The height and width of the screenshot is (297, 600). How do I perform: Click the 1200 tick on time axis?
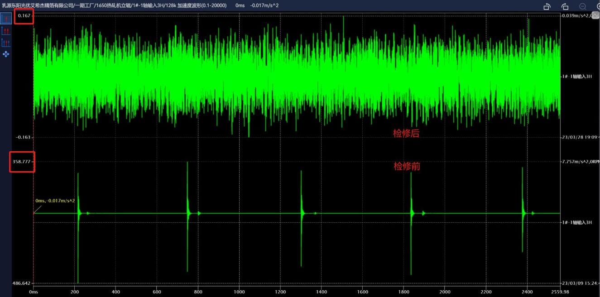pyautogui.click(x=280, y=292)
